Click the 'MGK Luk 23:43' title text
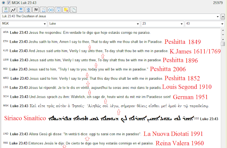227x148 pixels. pos(24,3)
